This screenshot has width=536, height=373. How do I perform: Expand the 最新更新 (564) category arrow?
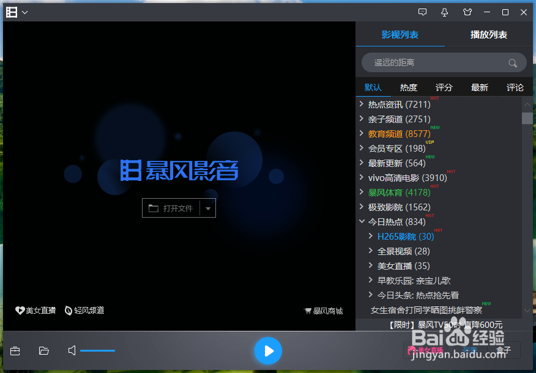click(362, 163)
